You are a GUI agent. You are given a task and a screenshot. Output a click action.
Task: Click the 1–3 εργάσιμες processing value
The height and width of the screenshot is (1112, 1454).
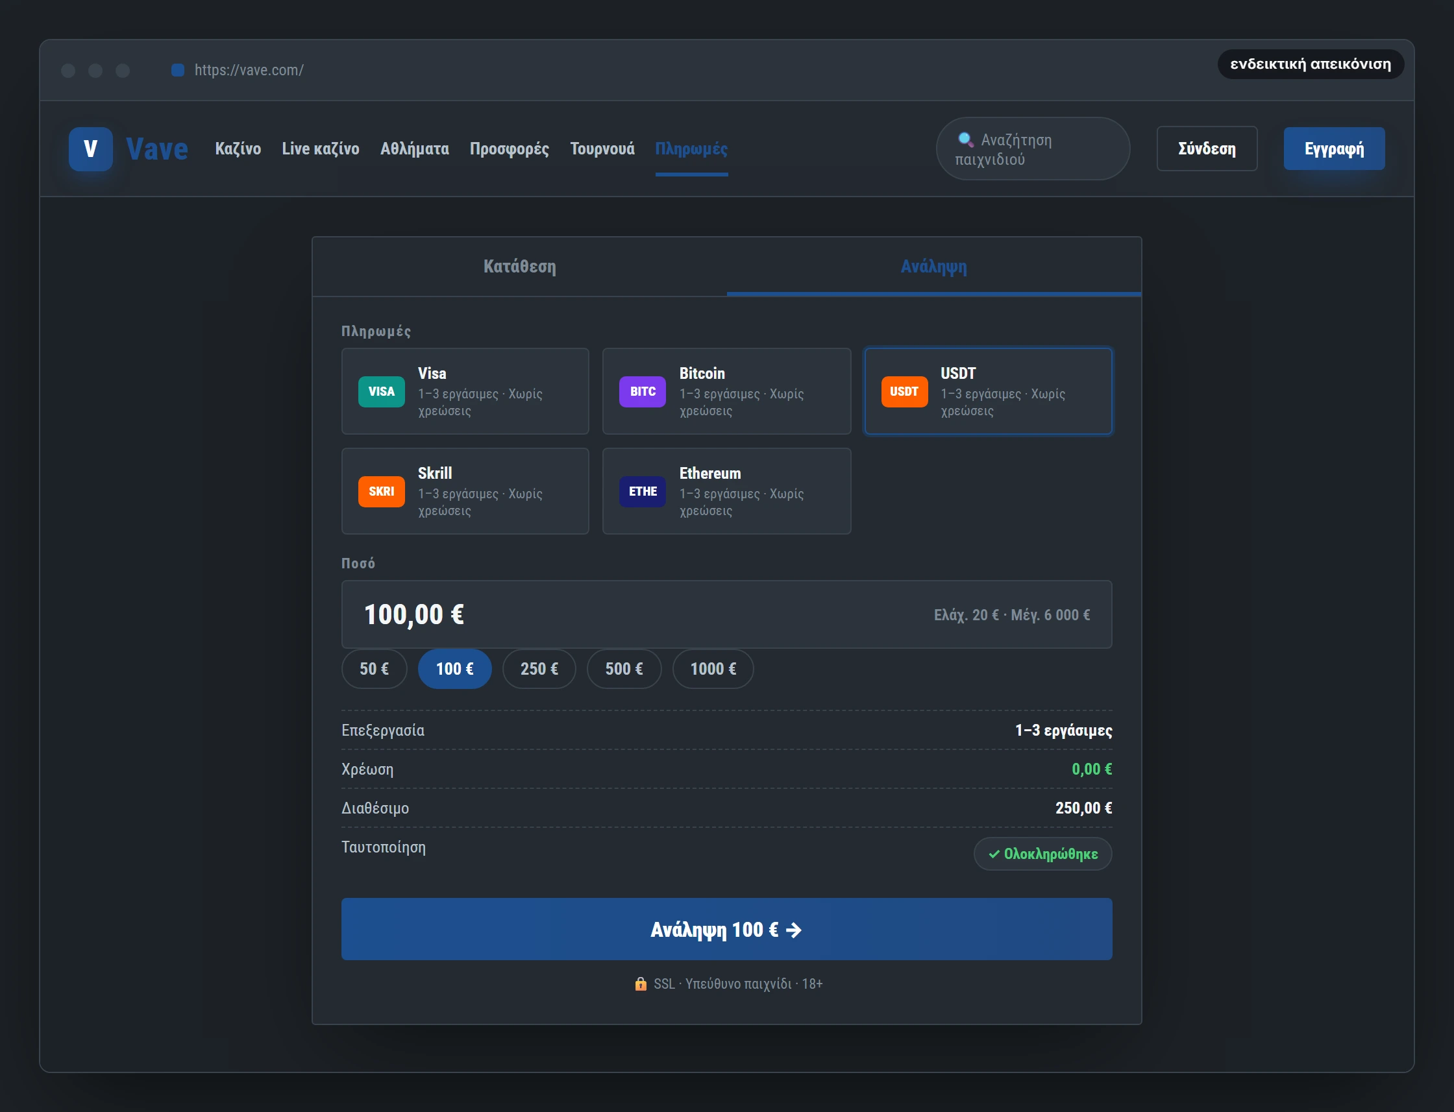pyautogui.click(x=1063, y=730)
